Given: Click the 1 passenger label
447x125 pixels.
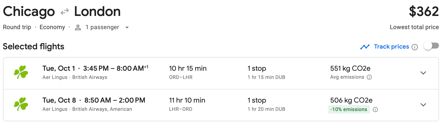Looking at the screenshot, I should 102,27.
